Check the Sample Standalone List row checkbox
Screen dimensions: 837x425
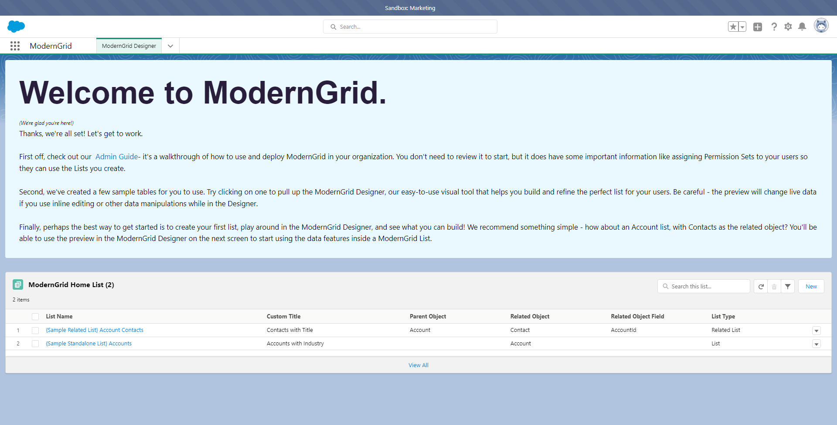tap(35, 344)
